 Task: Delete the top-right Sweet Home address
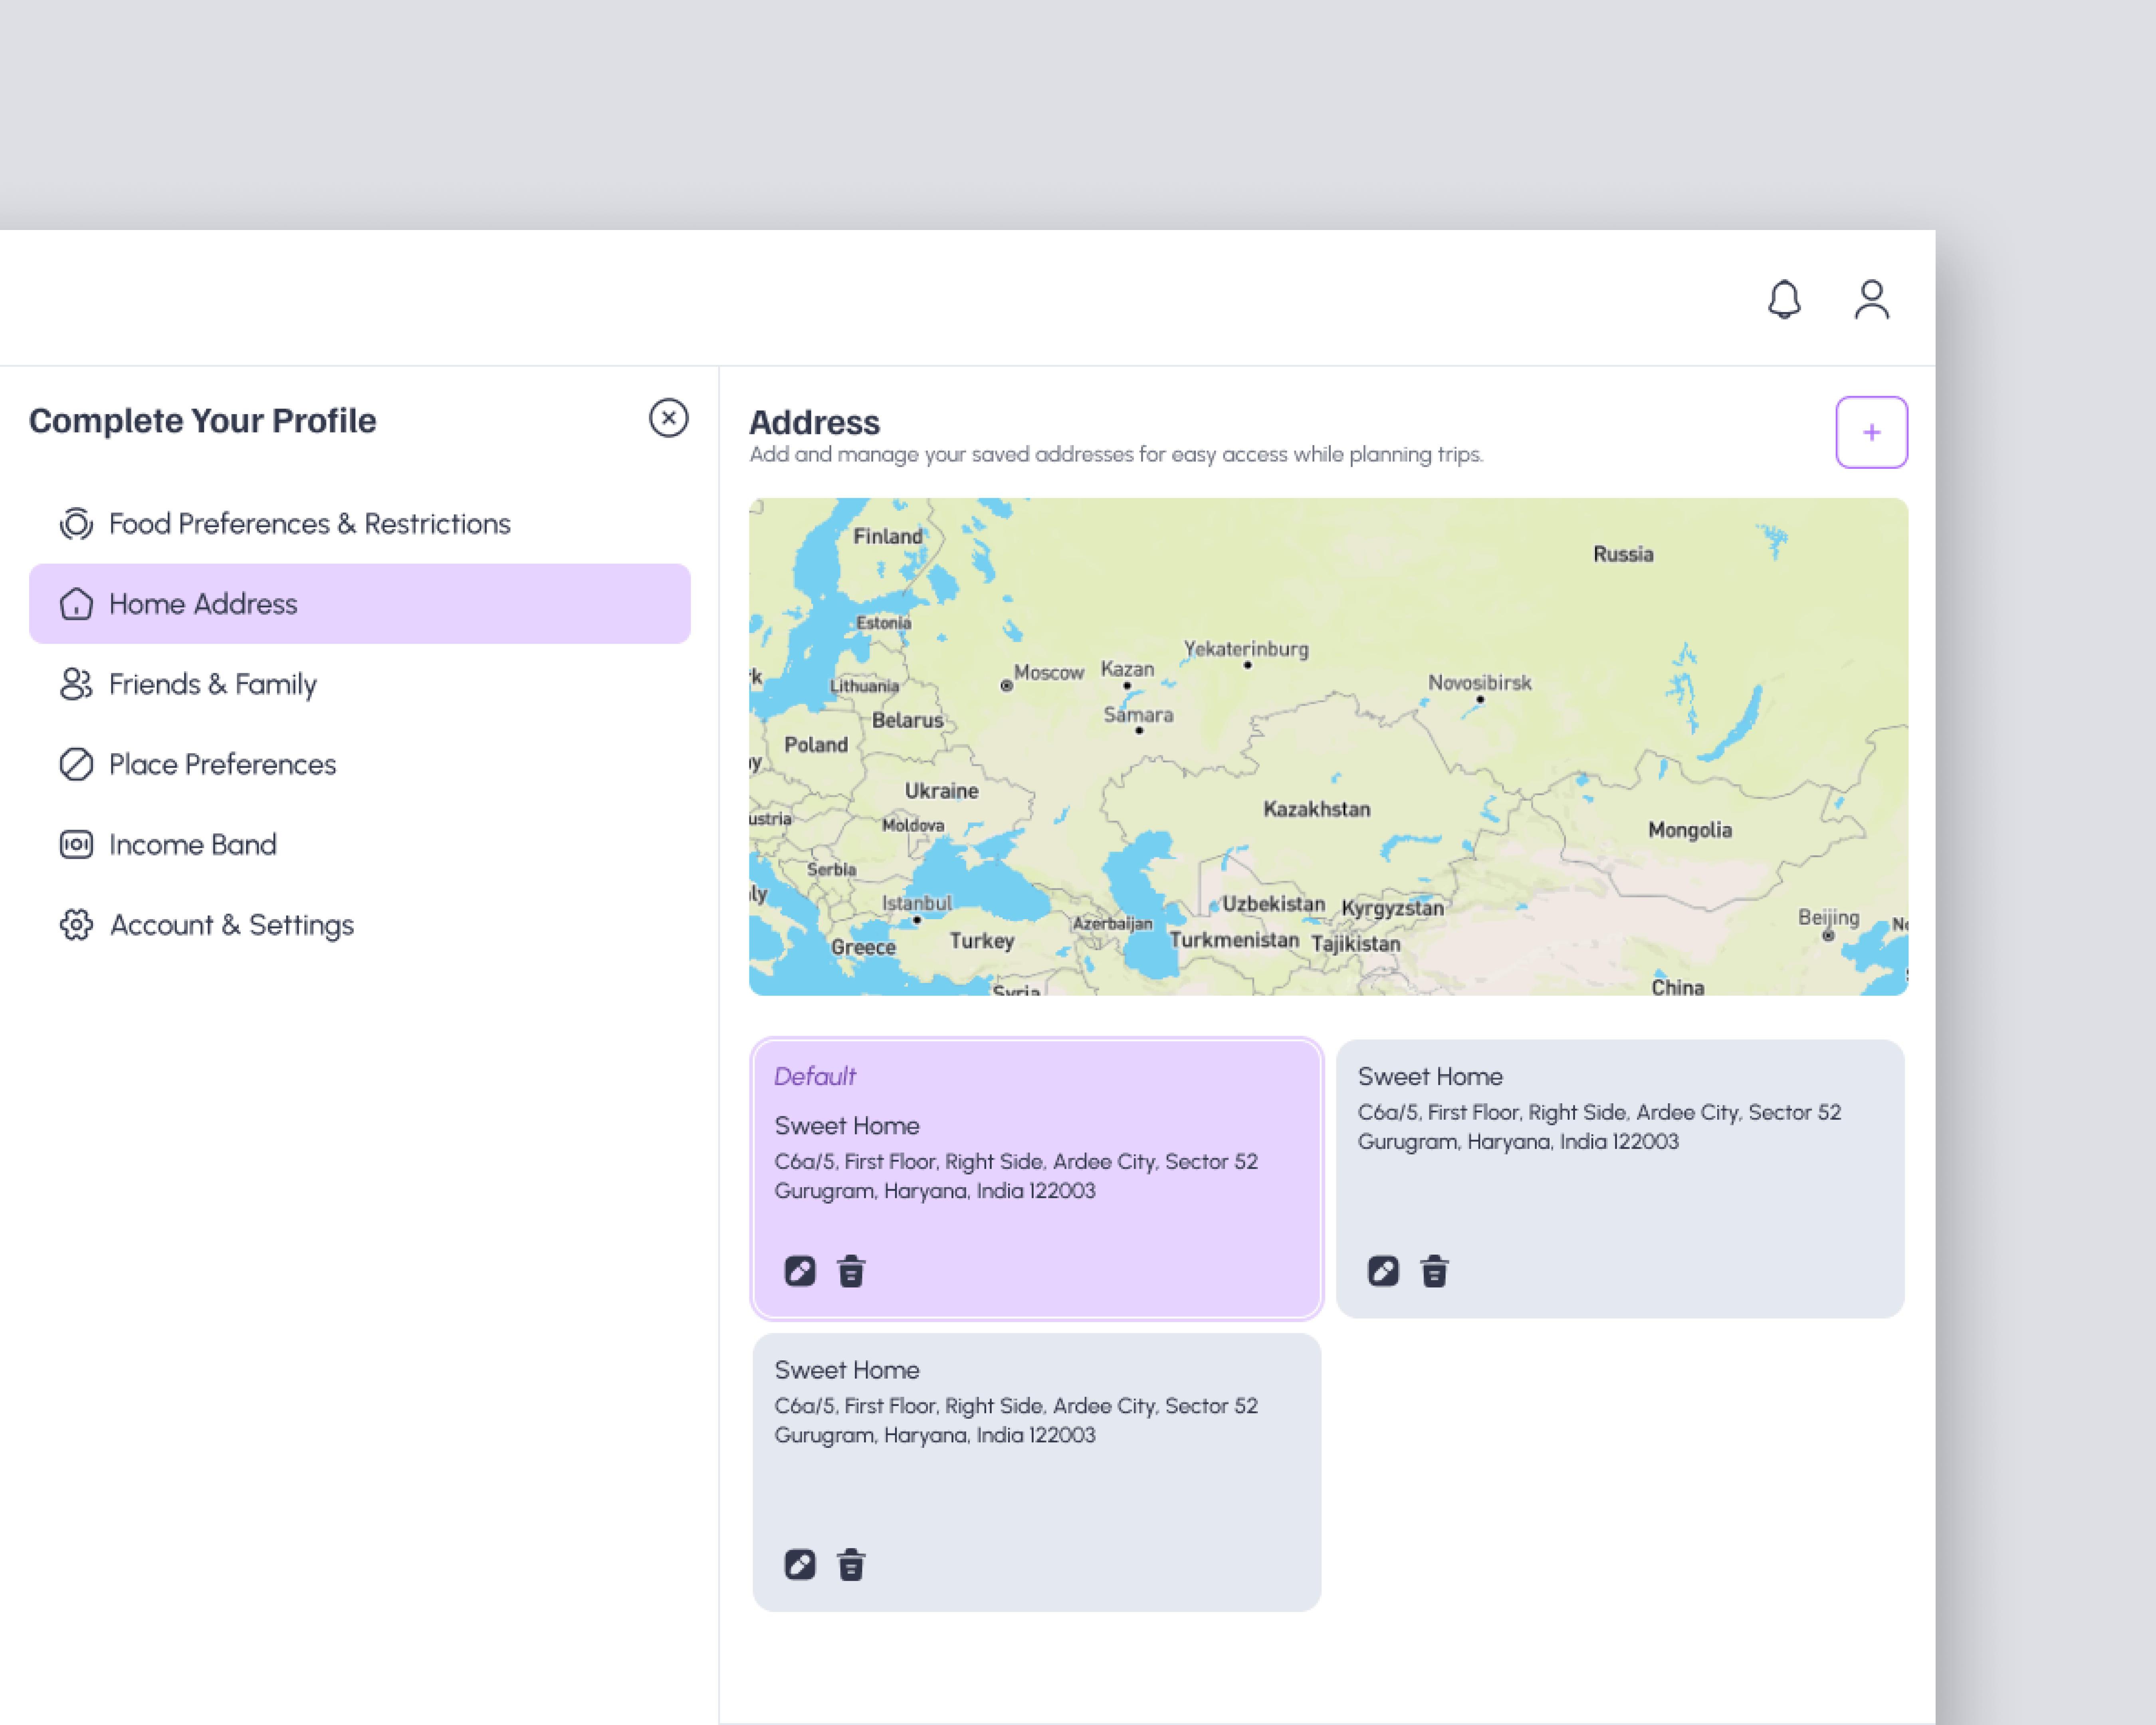[1435, 1270]
